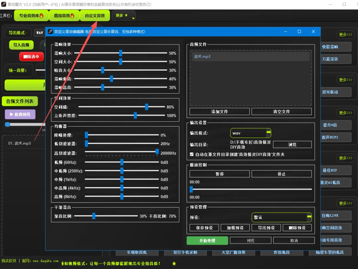
Task: Expand the 更多 toolbar dropdown
Action: pyautogui.click(x=123, y=16)
